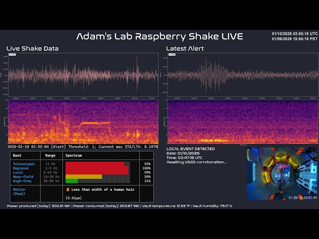Click the 59% Near-field value
The image size is (319, 239).
click(x=148, y=177)
